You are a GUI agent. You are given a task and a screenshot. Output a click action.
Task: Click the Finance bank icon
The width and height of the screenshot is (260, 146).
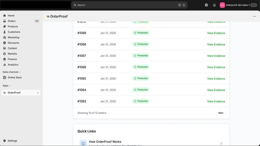[x=5, y=59]
